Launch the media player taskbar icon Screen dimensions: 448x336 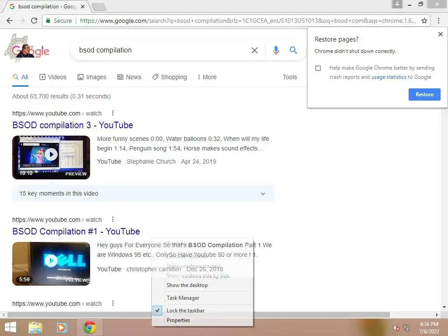point(61,327)
